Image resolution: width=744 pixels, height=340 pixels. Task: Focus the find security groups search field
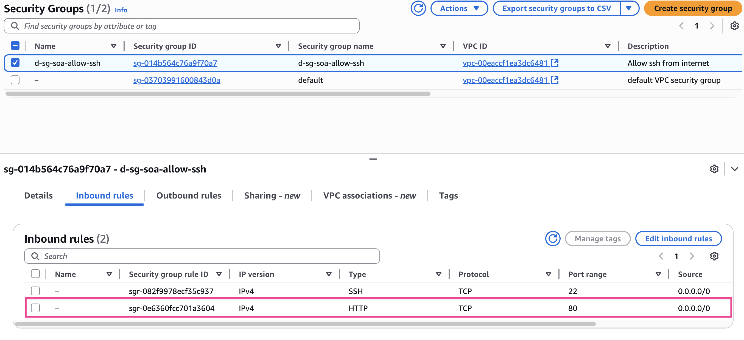pyautogui.click(x=185, y=26)
